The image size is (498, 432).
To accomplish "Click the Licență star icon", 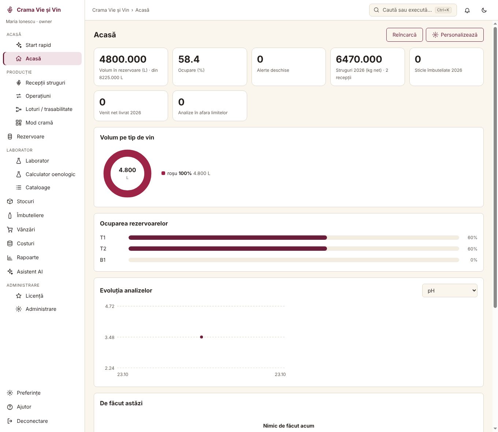I will point(19,296).
